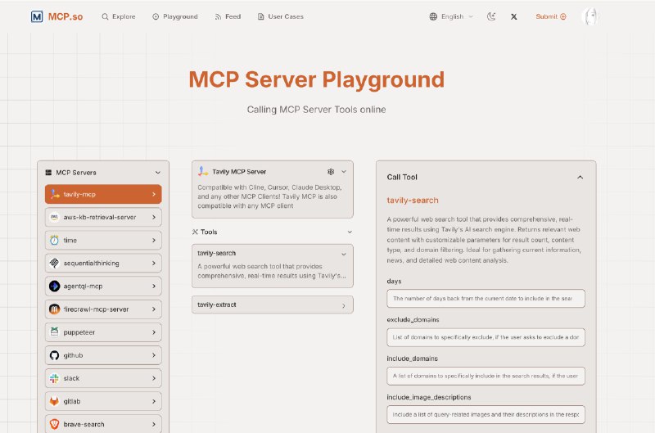The image size is (655, 433).
Task: Open Tavily MCP Server settings gear
Action: [x=331, y=172]
